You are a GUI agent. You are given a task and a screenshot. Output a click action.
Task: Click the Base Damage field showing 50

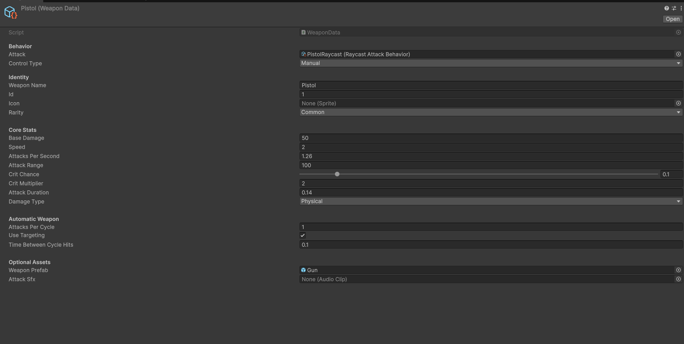pos(491,138)
